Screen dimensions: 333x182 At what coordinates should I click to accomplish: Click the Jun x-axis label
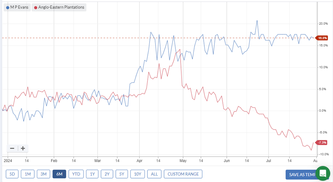click(x=227, y=161)
